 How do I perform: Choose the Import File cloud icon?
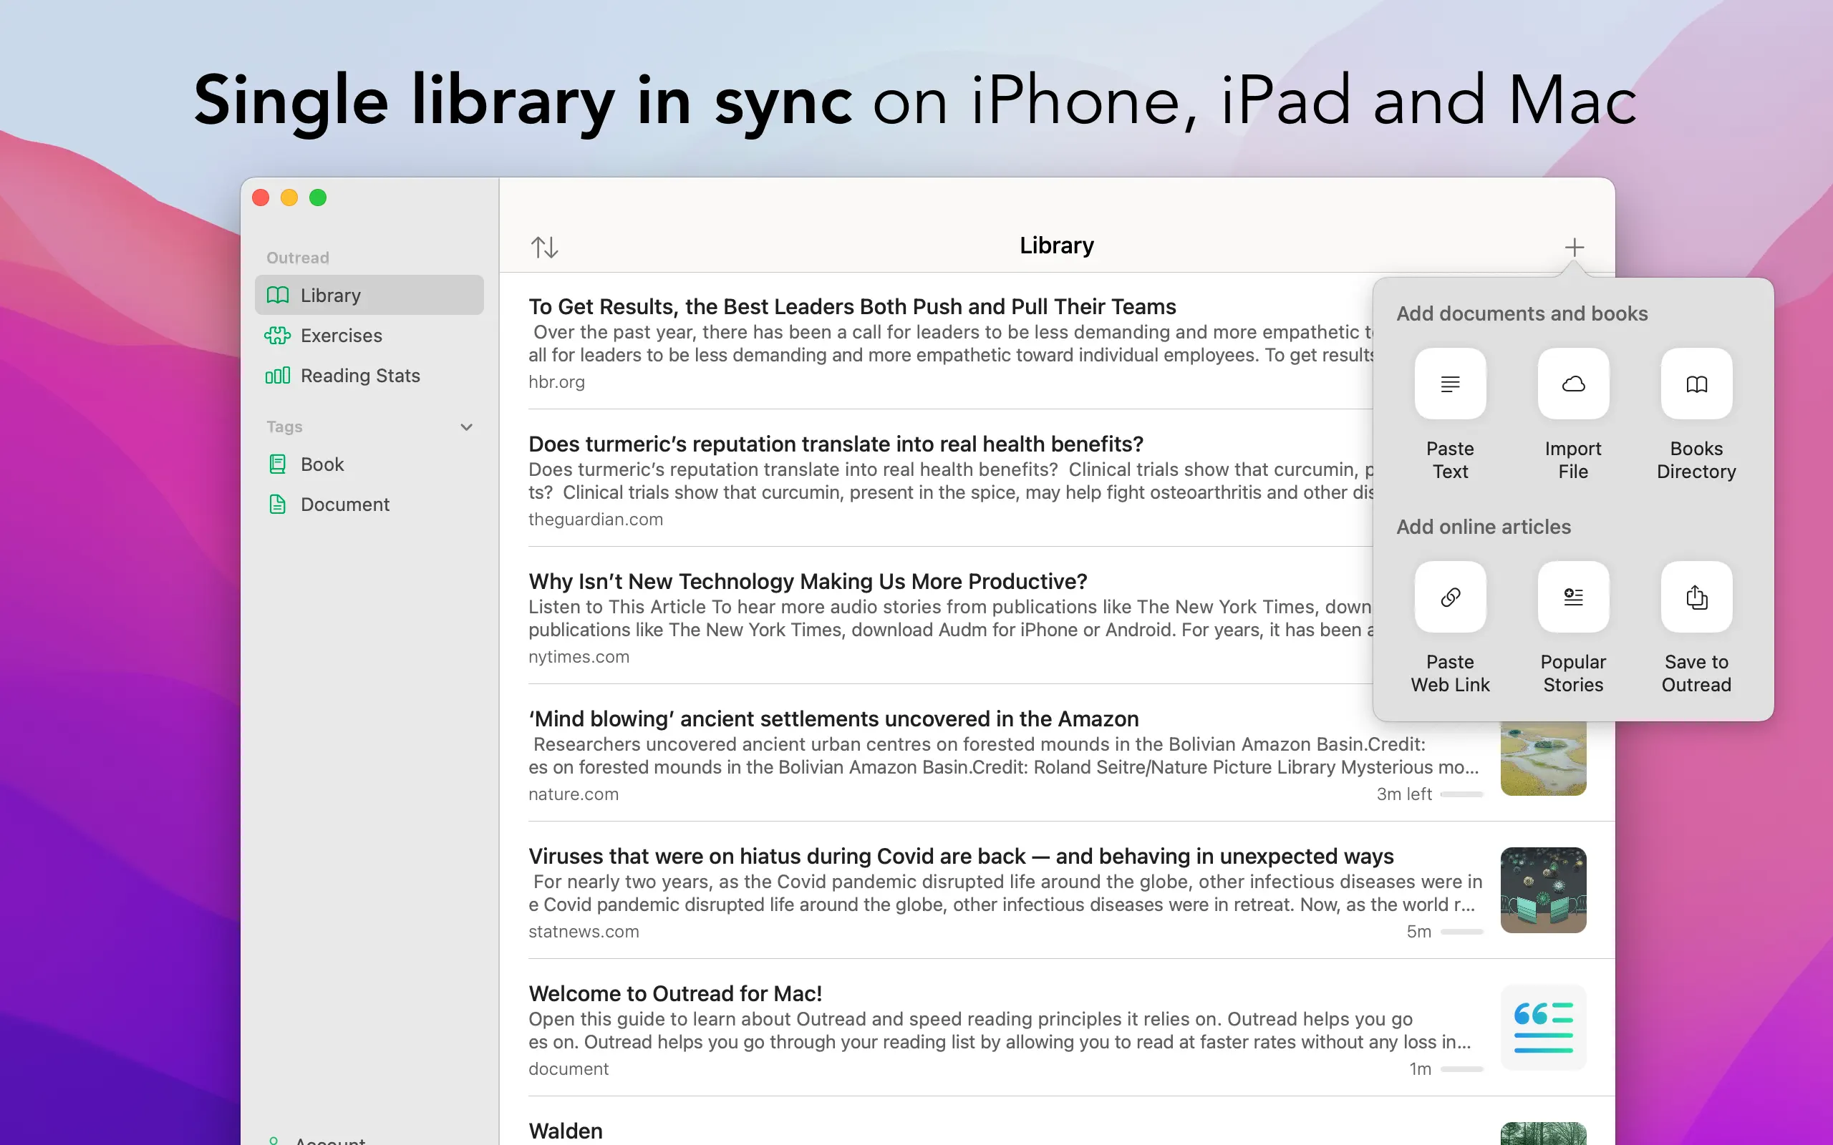coord(1573,384)
